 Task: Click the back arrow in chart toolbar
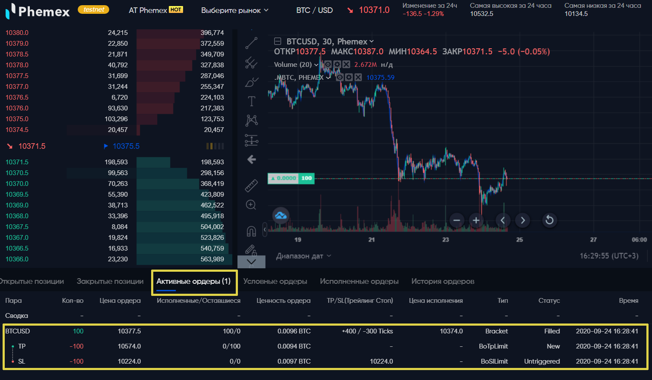coord(251,160)
